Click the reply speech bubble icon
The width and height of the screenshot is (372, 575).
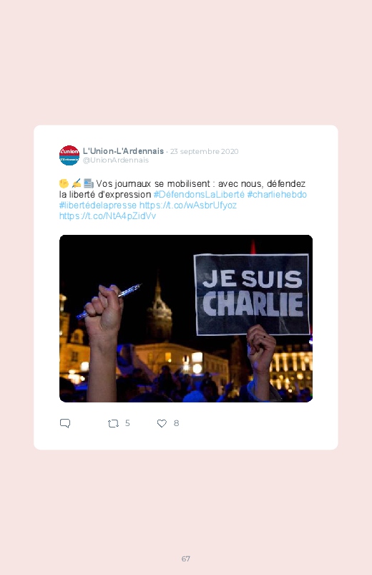pyautogui.click(x=65, y=423)
